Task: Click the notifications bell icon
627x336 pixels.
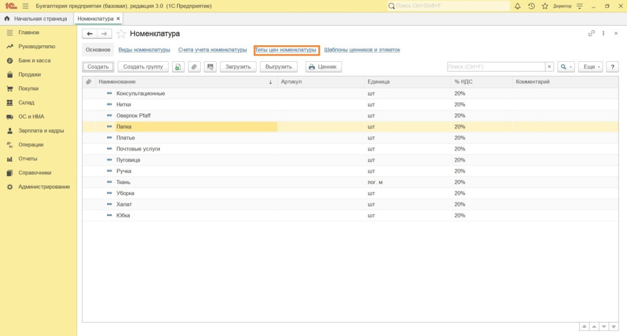Action: pyautogui.click(x=517, y=6)
